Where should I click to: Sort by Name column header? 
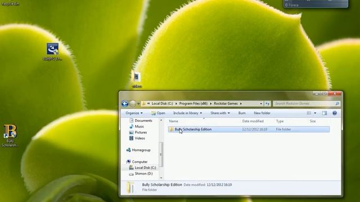(x=174, y=121)
